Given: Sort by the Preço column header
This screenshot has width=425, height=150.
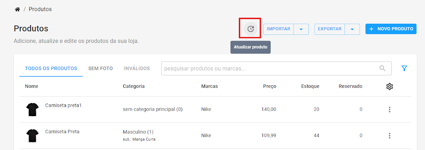Looking at the screenshot, I should click(270, 86).
